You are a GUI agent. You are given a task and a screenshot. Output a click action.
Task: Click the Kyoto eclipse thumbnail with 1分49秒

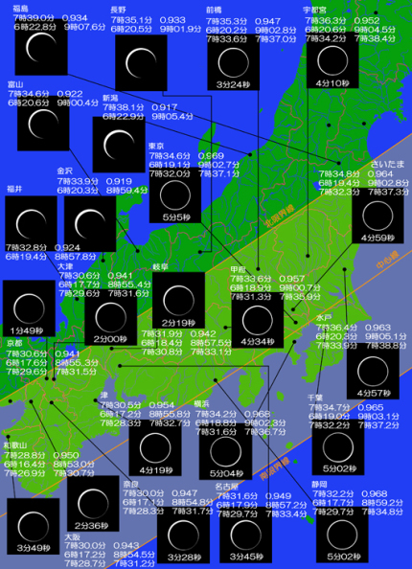(x=29, y=308)
